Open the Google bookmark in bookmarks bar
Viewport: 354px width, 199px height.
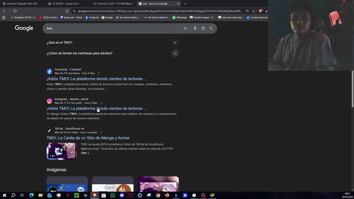coord(107,17)
